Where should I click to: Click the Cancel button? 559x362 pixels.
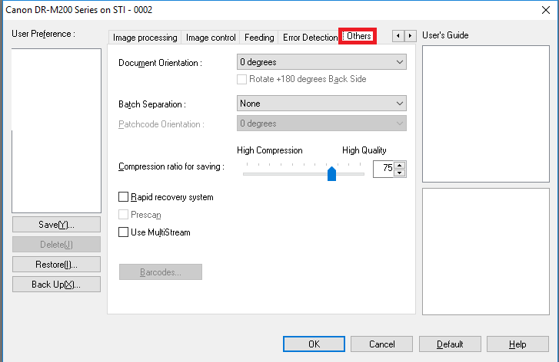point(381,344)
